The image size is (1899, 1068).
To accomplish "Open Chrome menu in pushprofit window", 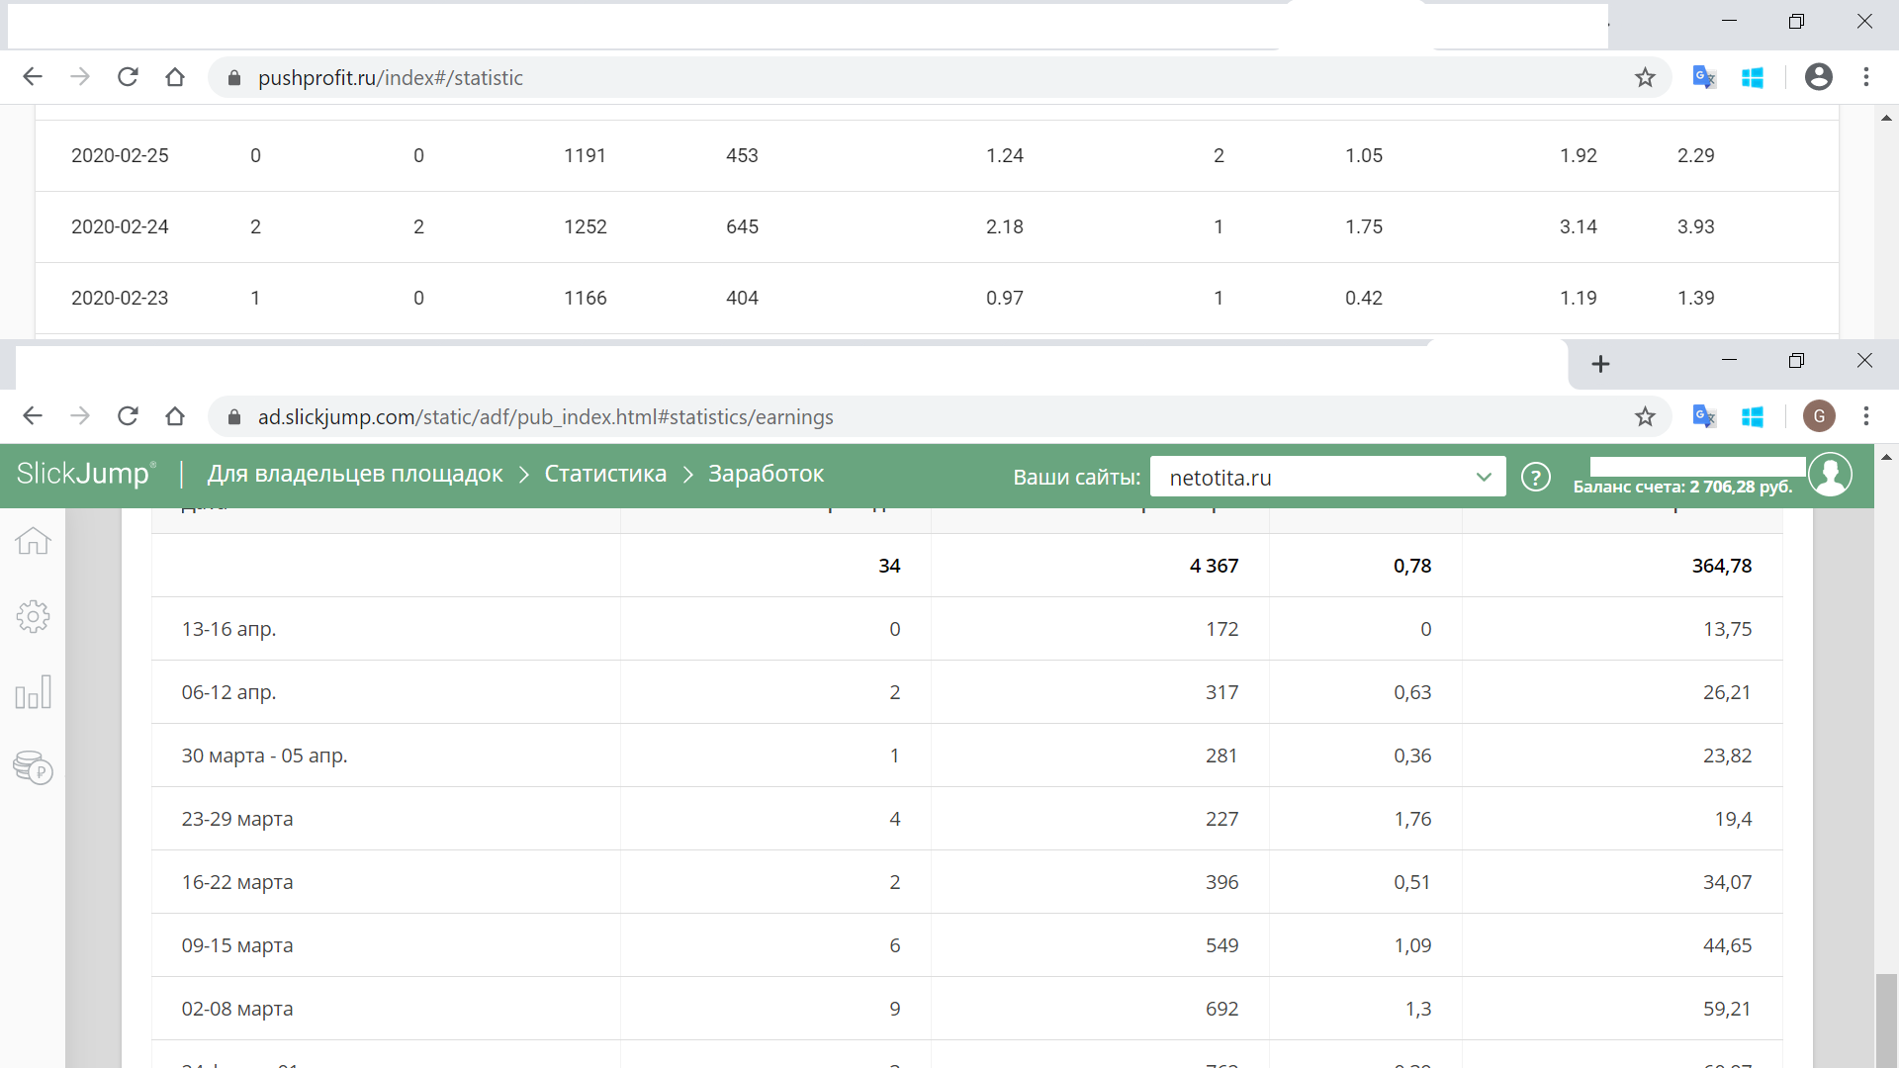I will [x=1866, y=77].
